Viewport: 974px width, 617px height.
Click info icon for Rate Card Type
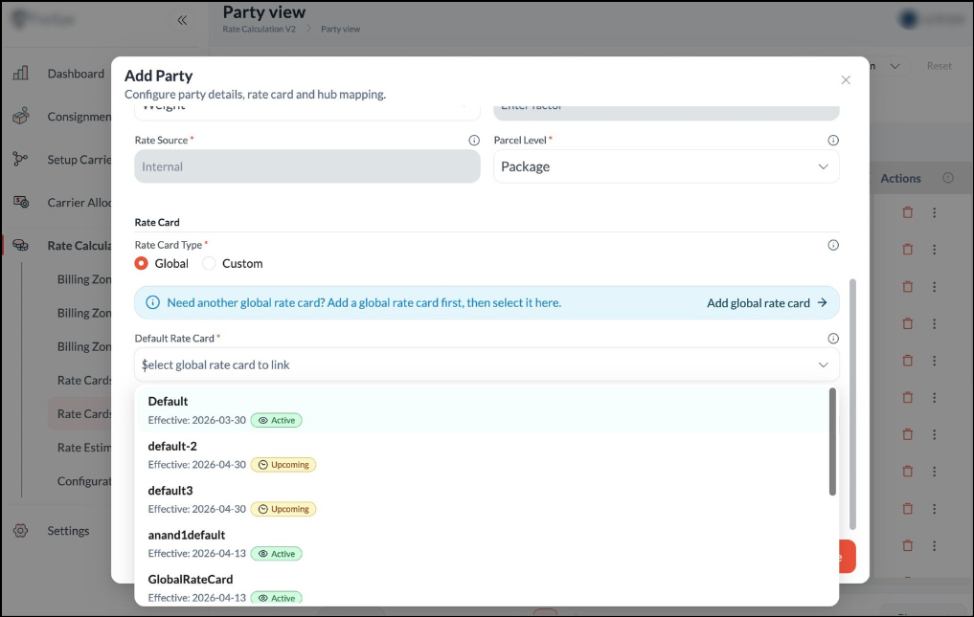[833, 245]
